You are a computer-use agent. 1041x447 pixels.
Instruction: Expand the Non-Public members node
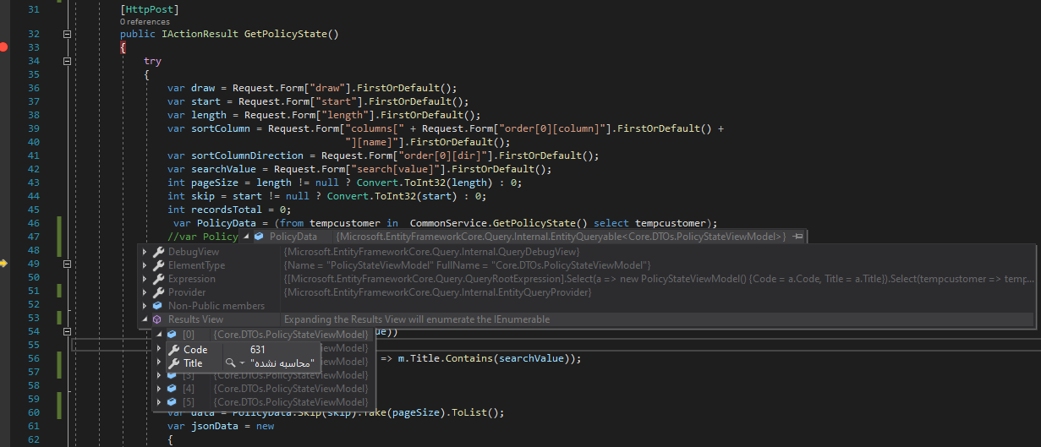click(x=145, y=306)
